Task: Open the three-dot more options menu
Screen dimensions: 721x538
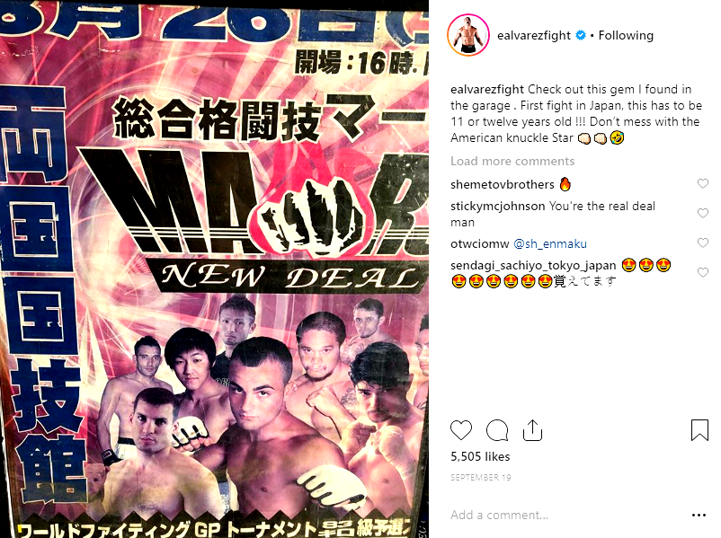Action: pos(699,515)
